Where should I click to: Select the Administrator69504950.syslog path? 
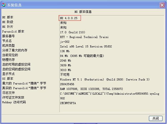[x=110, y=94]
